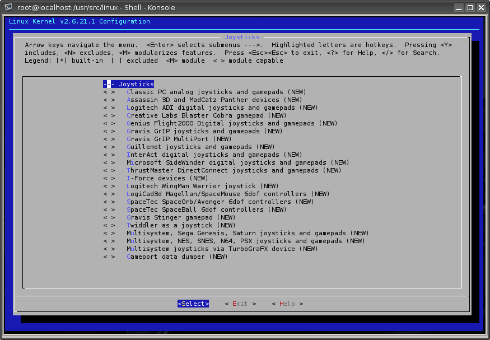Viewport: 490px width, 340px height.
Task: Toggle InterAct digital joysticks option
Action: 109,155
